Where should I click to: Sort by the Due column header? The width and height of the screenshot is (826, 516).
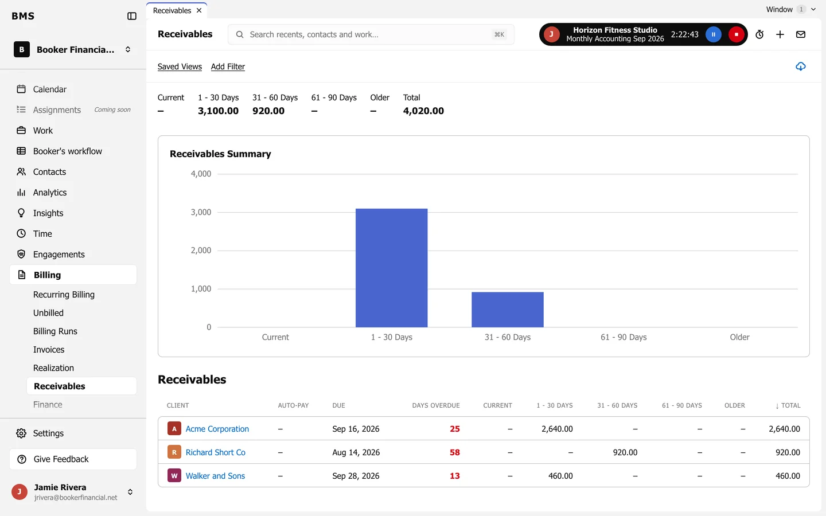point(338,405)
